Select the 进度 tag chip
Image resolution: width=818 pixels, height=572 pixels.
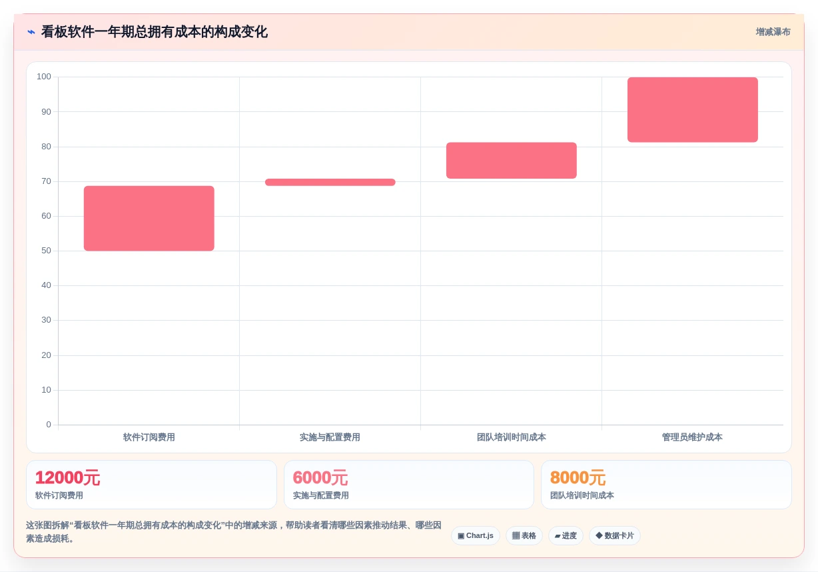tap(566, 536)
